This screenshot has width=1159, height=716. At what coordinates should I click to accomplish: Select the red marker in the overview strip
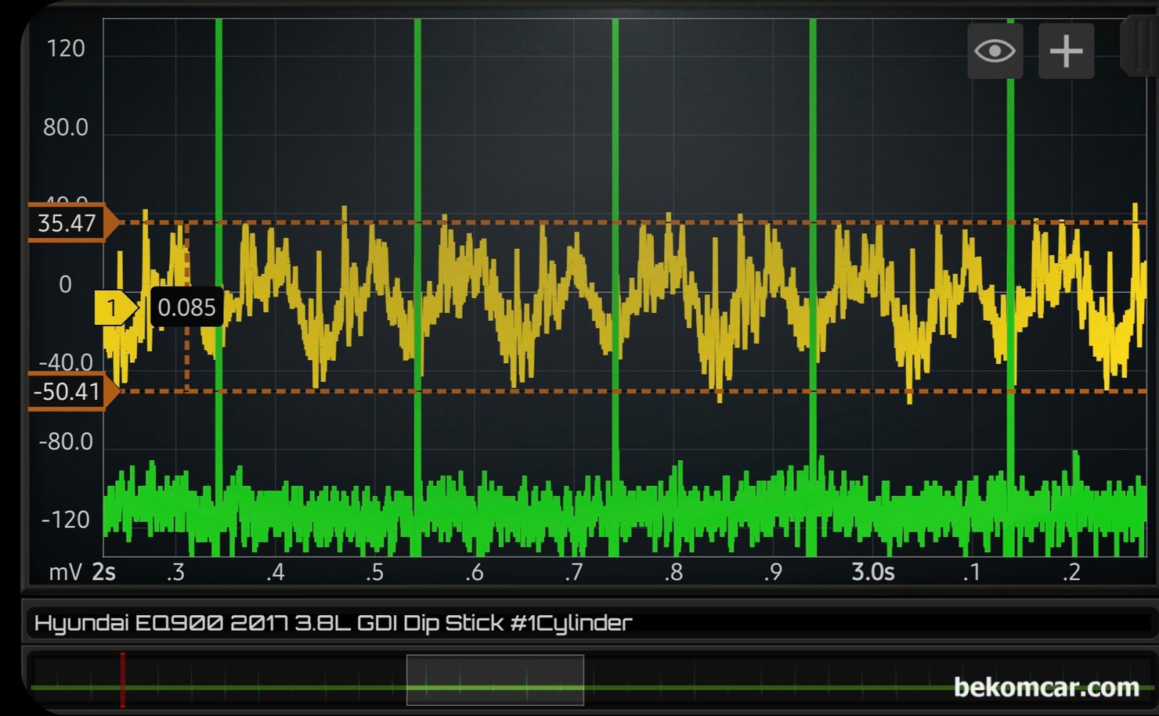point(122,679)
